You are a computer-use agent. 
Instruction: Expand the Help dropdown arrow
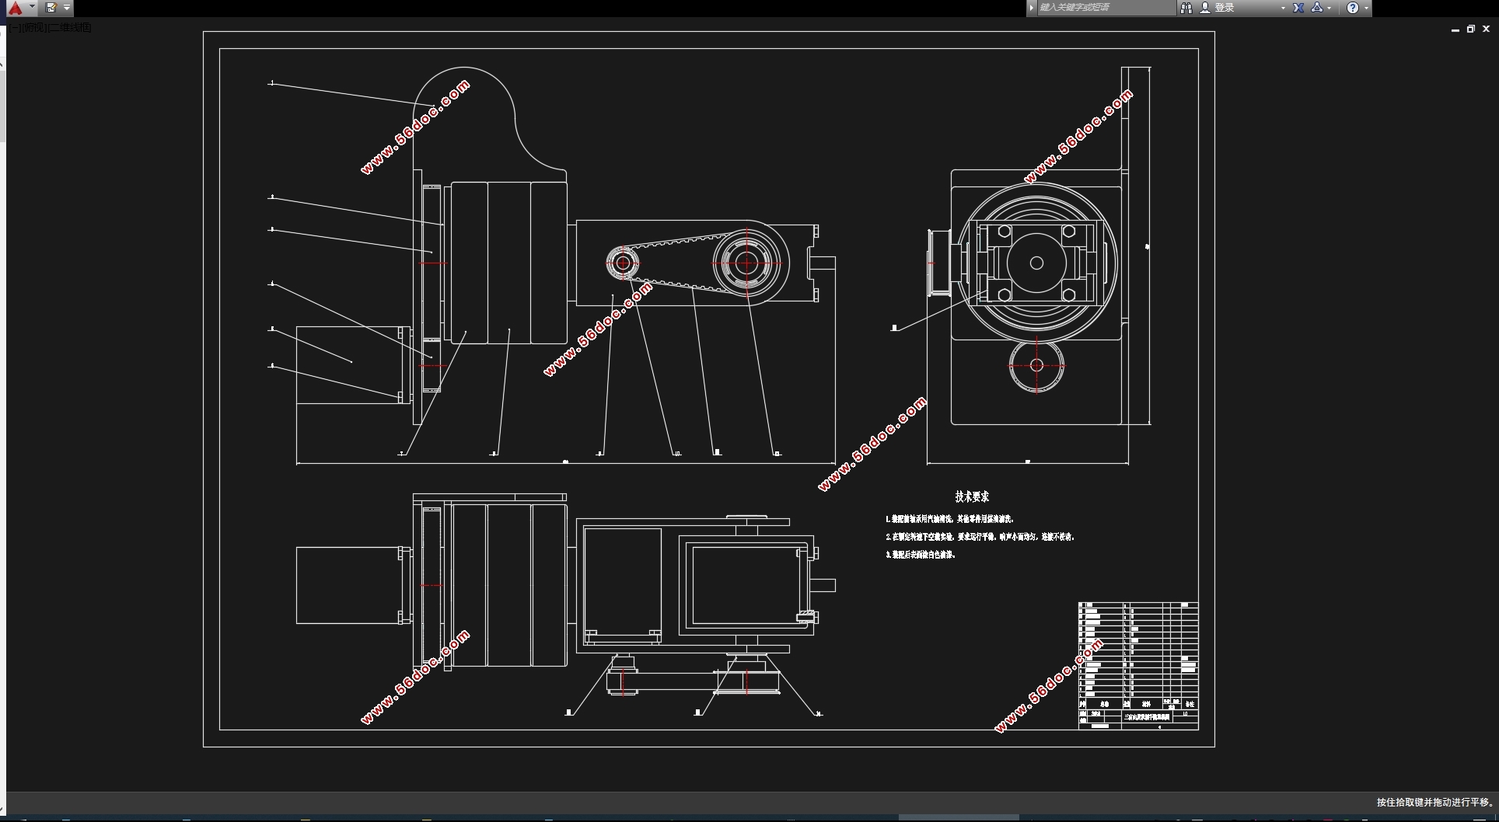[x=1366, y=8]
